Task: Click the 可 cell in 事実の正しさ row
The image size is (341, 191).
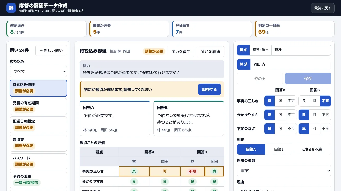Action: point(165,171)
